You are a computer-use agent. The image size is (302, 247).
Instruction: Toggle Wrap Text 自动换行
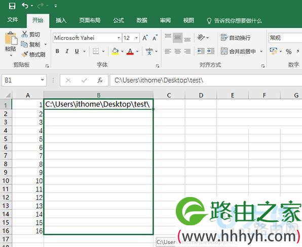coord(236,38)
